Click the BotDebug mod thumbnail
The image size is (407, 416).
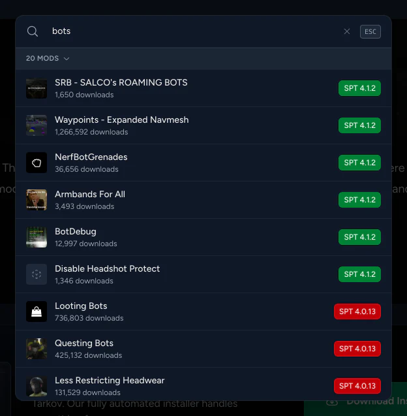pos(37,237)
